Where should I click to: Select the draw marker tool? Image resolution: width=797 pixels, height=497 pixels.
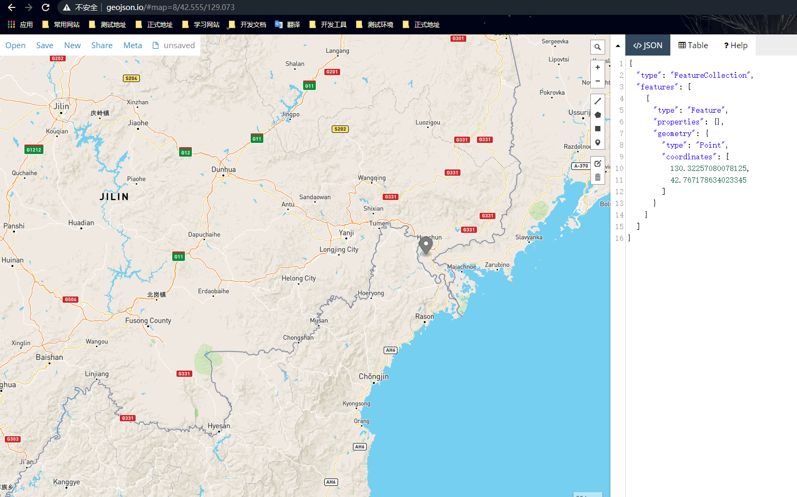pyautogui.click(x=598, y=142)
